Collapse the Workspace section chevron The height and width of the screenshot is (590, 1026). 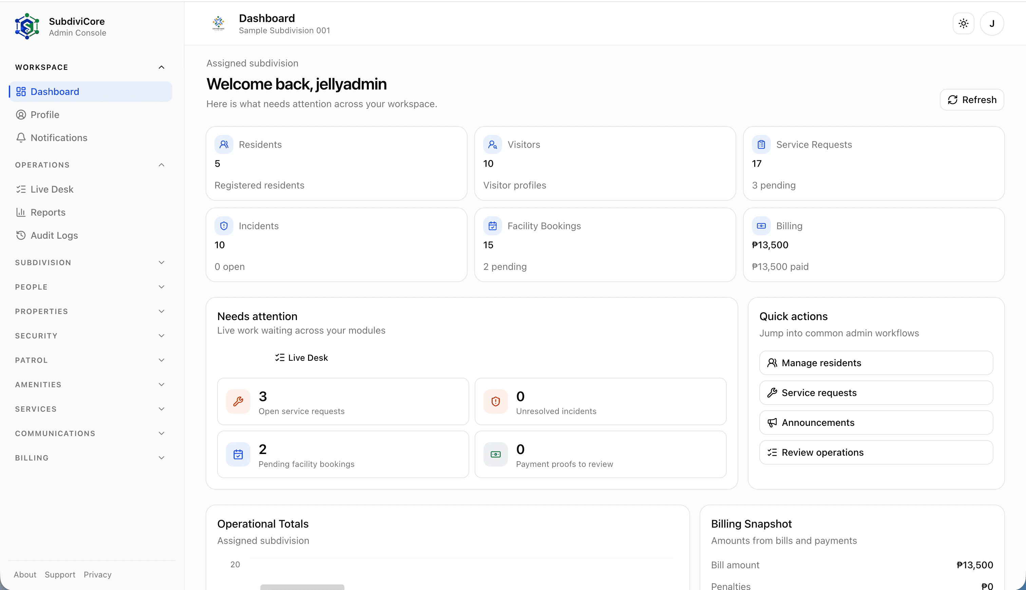point(161,67)
